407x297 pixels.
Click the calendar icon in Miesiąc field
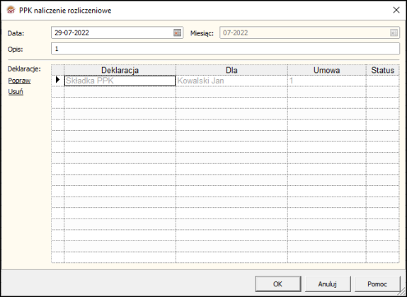point(394,33)
